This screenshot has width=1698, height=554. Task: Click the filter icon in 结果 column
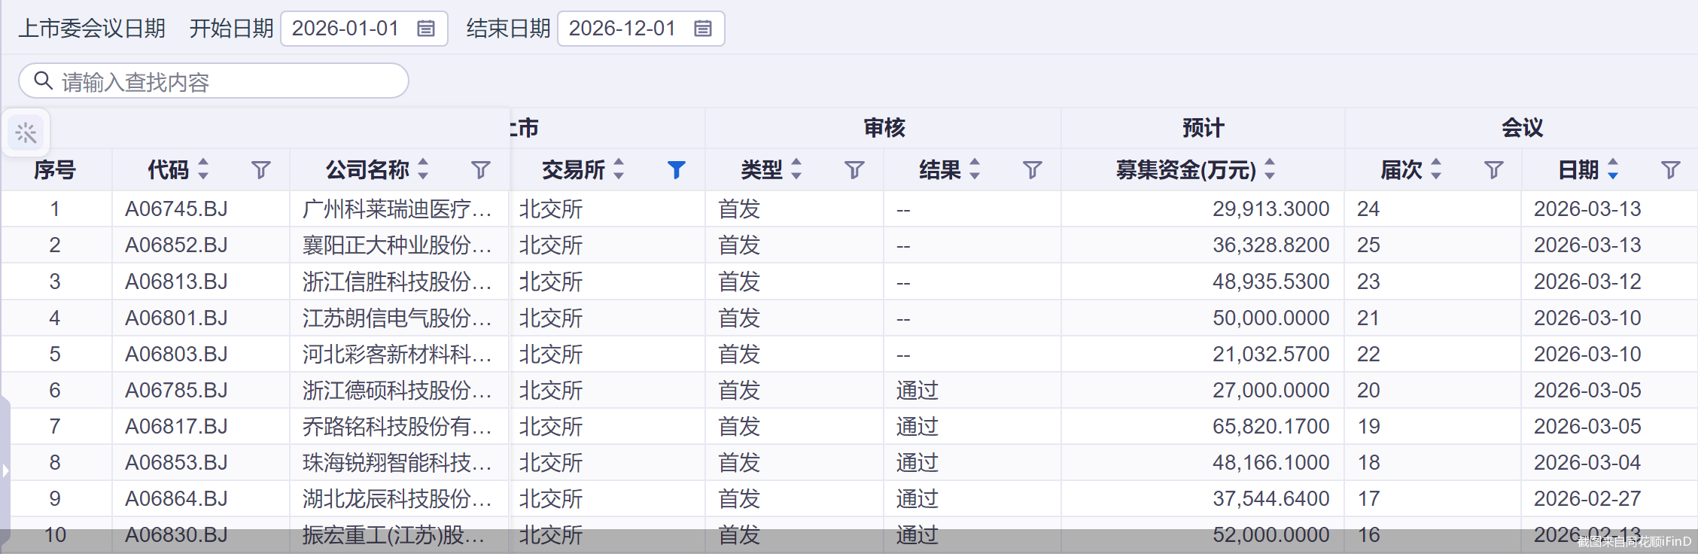click(1033, 170)
